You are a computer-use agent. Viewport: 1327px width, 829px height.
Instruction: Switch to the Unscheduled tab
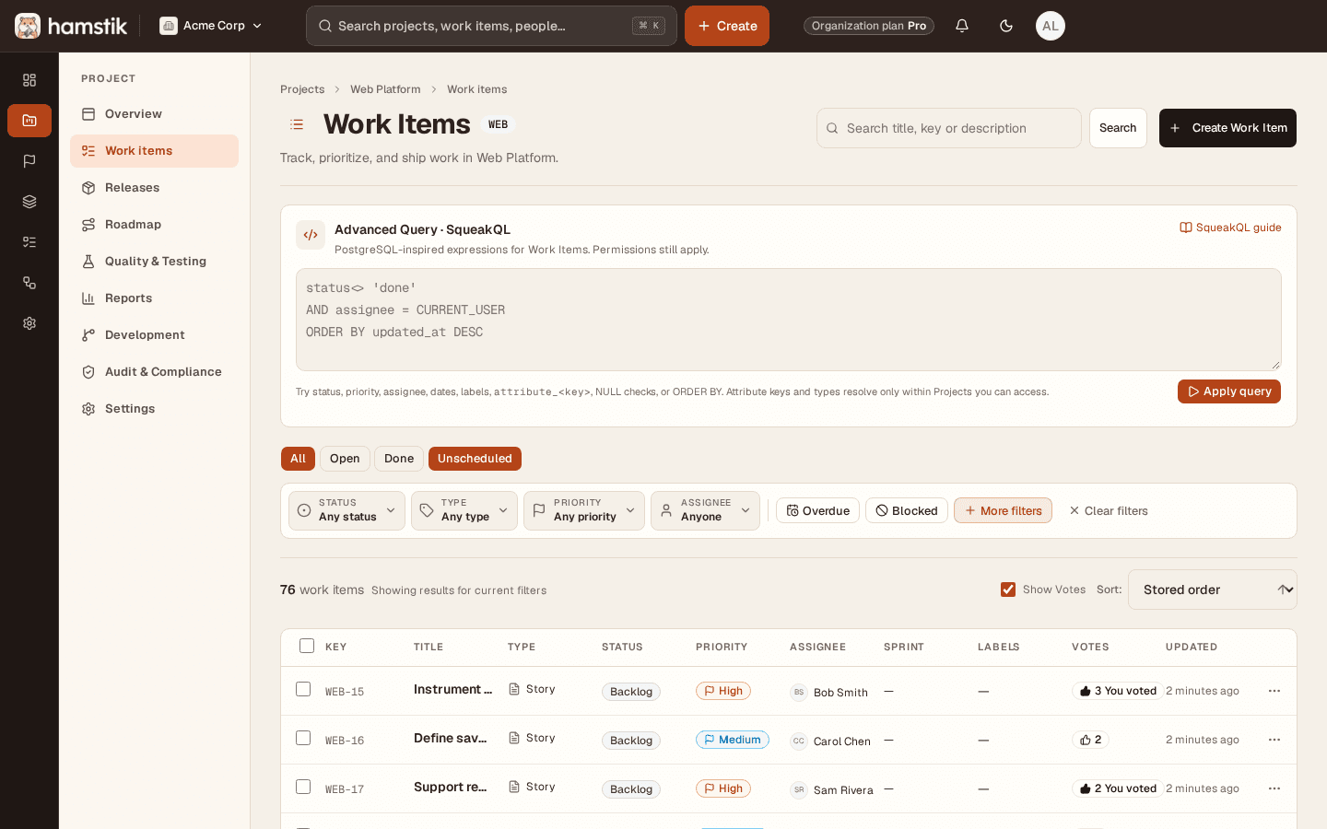tap(475, 459)
